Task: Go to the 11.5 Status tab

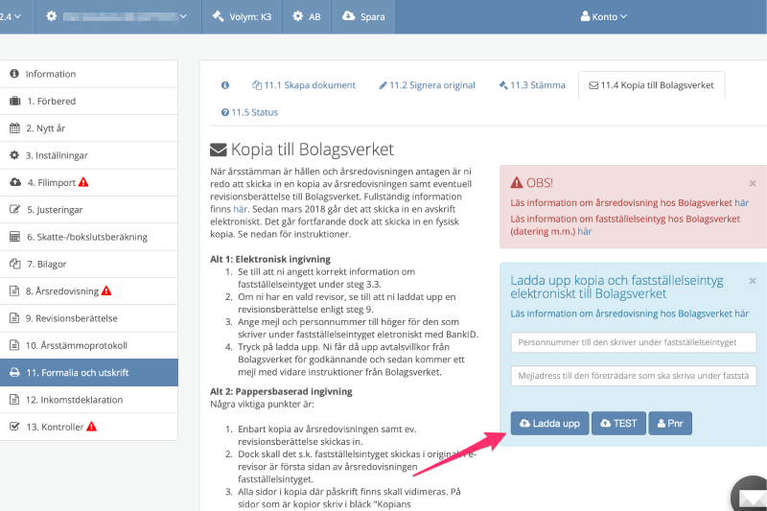Action: (x=249, y=112)
